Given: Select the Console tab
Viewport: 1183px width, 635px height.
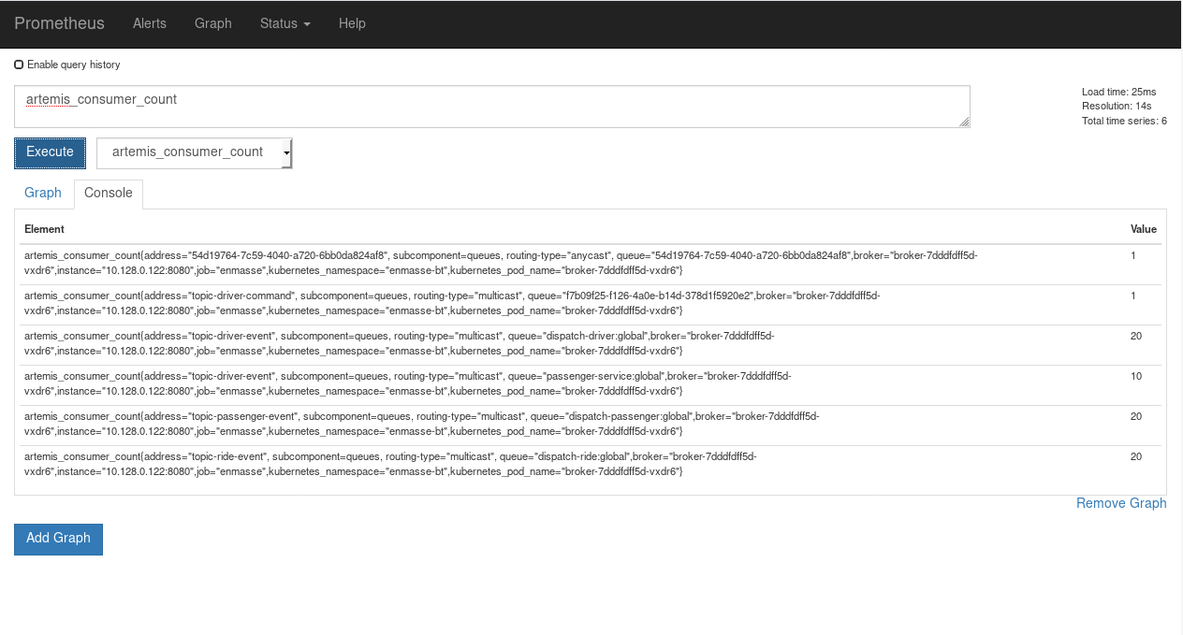Looking at the screenshot, I should 109,193.
